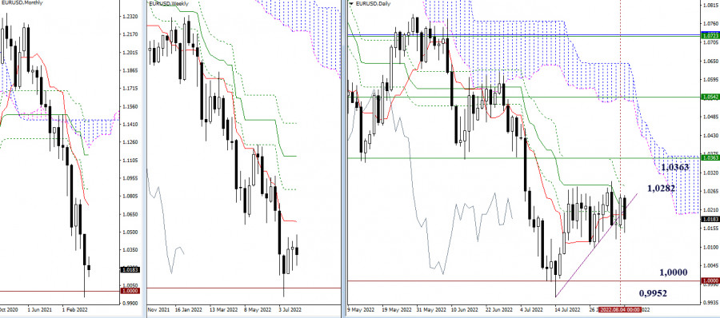Click the red 1.0000 price label on daily chart
This screenshot has height=318, width=720.
coord(710,280)
